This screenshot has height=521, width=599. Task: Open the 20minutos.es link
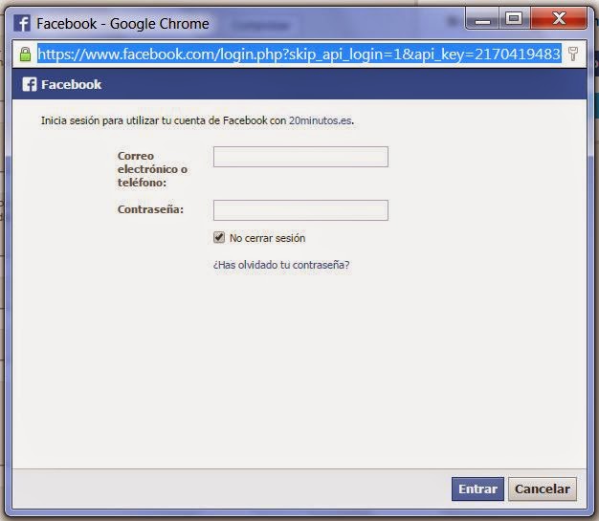(321, 120)
